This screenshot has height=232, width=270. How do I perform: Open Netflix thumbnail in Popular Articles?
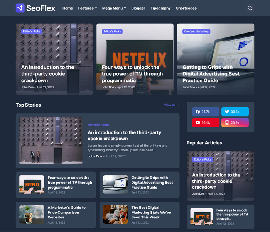coord(201,217)
